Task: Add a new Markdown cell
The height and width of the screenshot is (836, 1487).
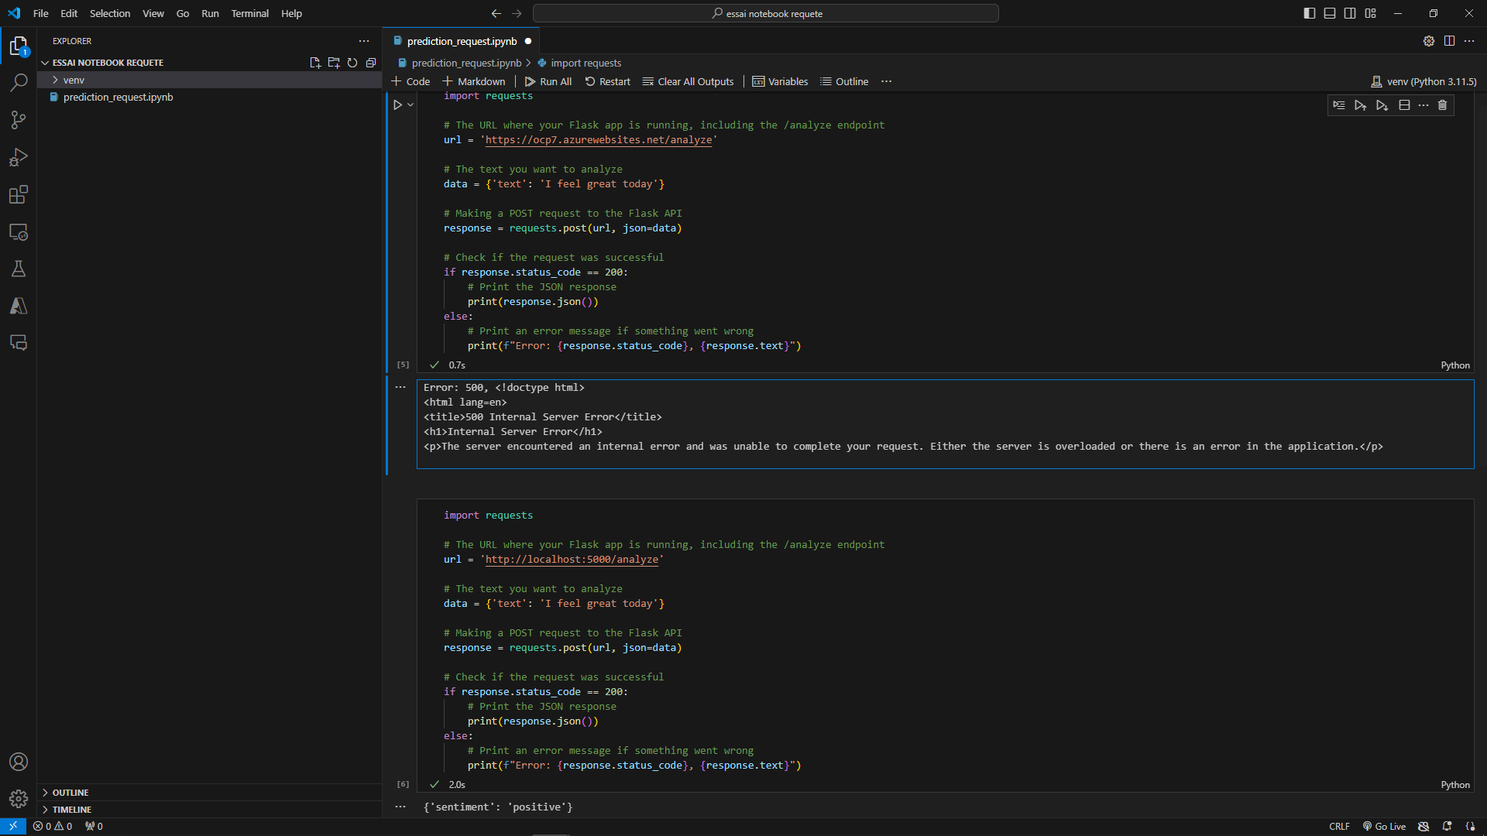Action: point(474,81)
